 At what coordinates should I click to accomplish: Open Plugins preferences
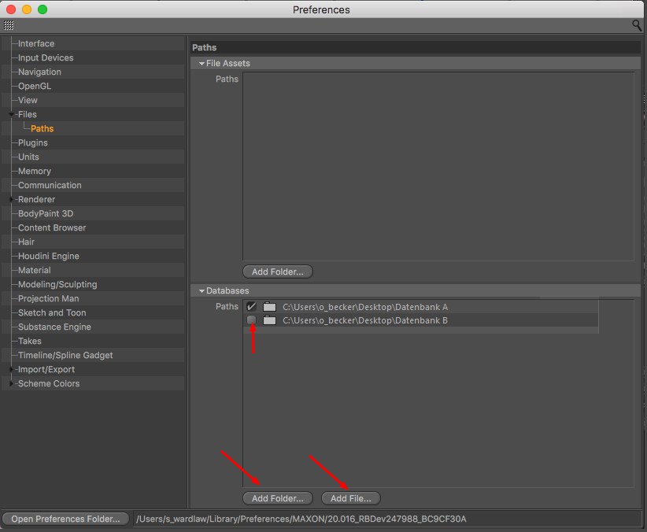coord(32,142)
